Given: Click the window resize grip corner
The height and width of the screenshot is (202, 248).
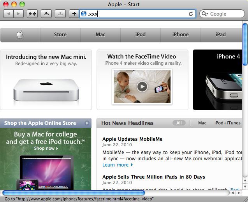Looking at the screenshot, I should coord(245,199).
